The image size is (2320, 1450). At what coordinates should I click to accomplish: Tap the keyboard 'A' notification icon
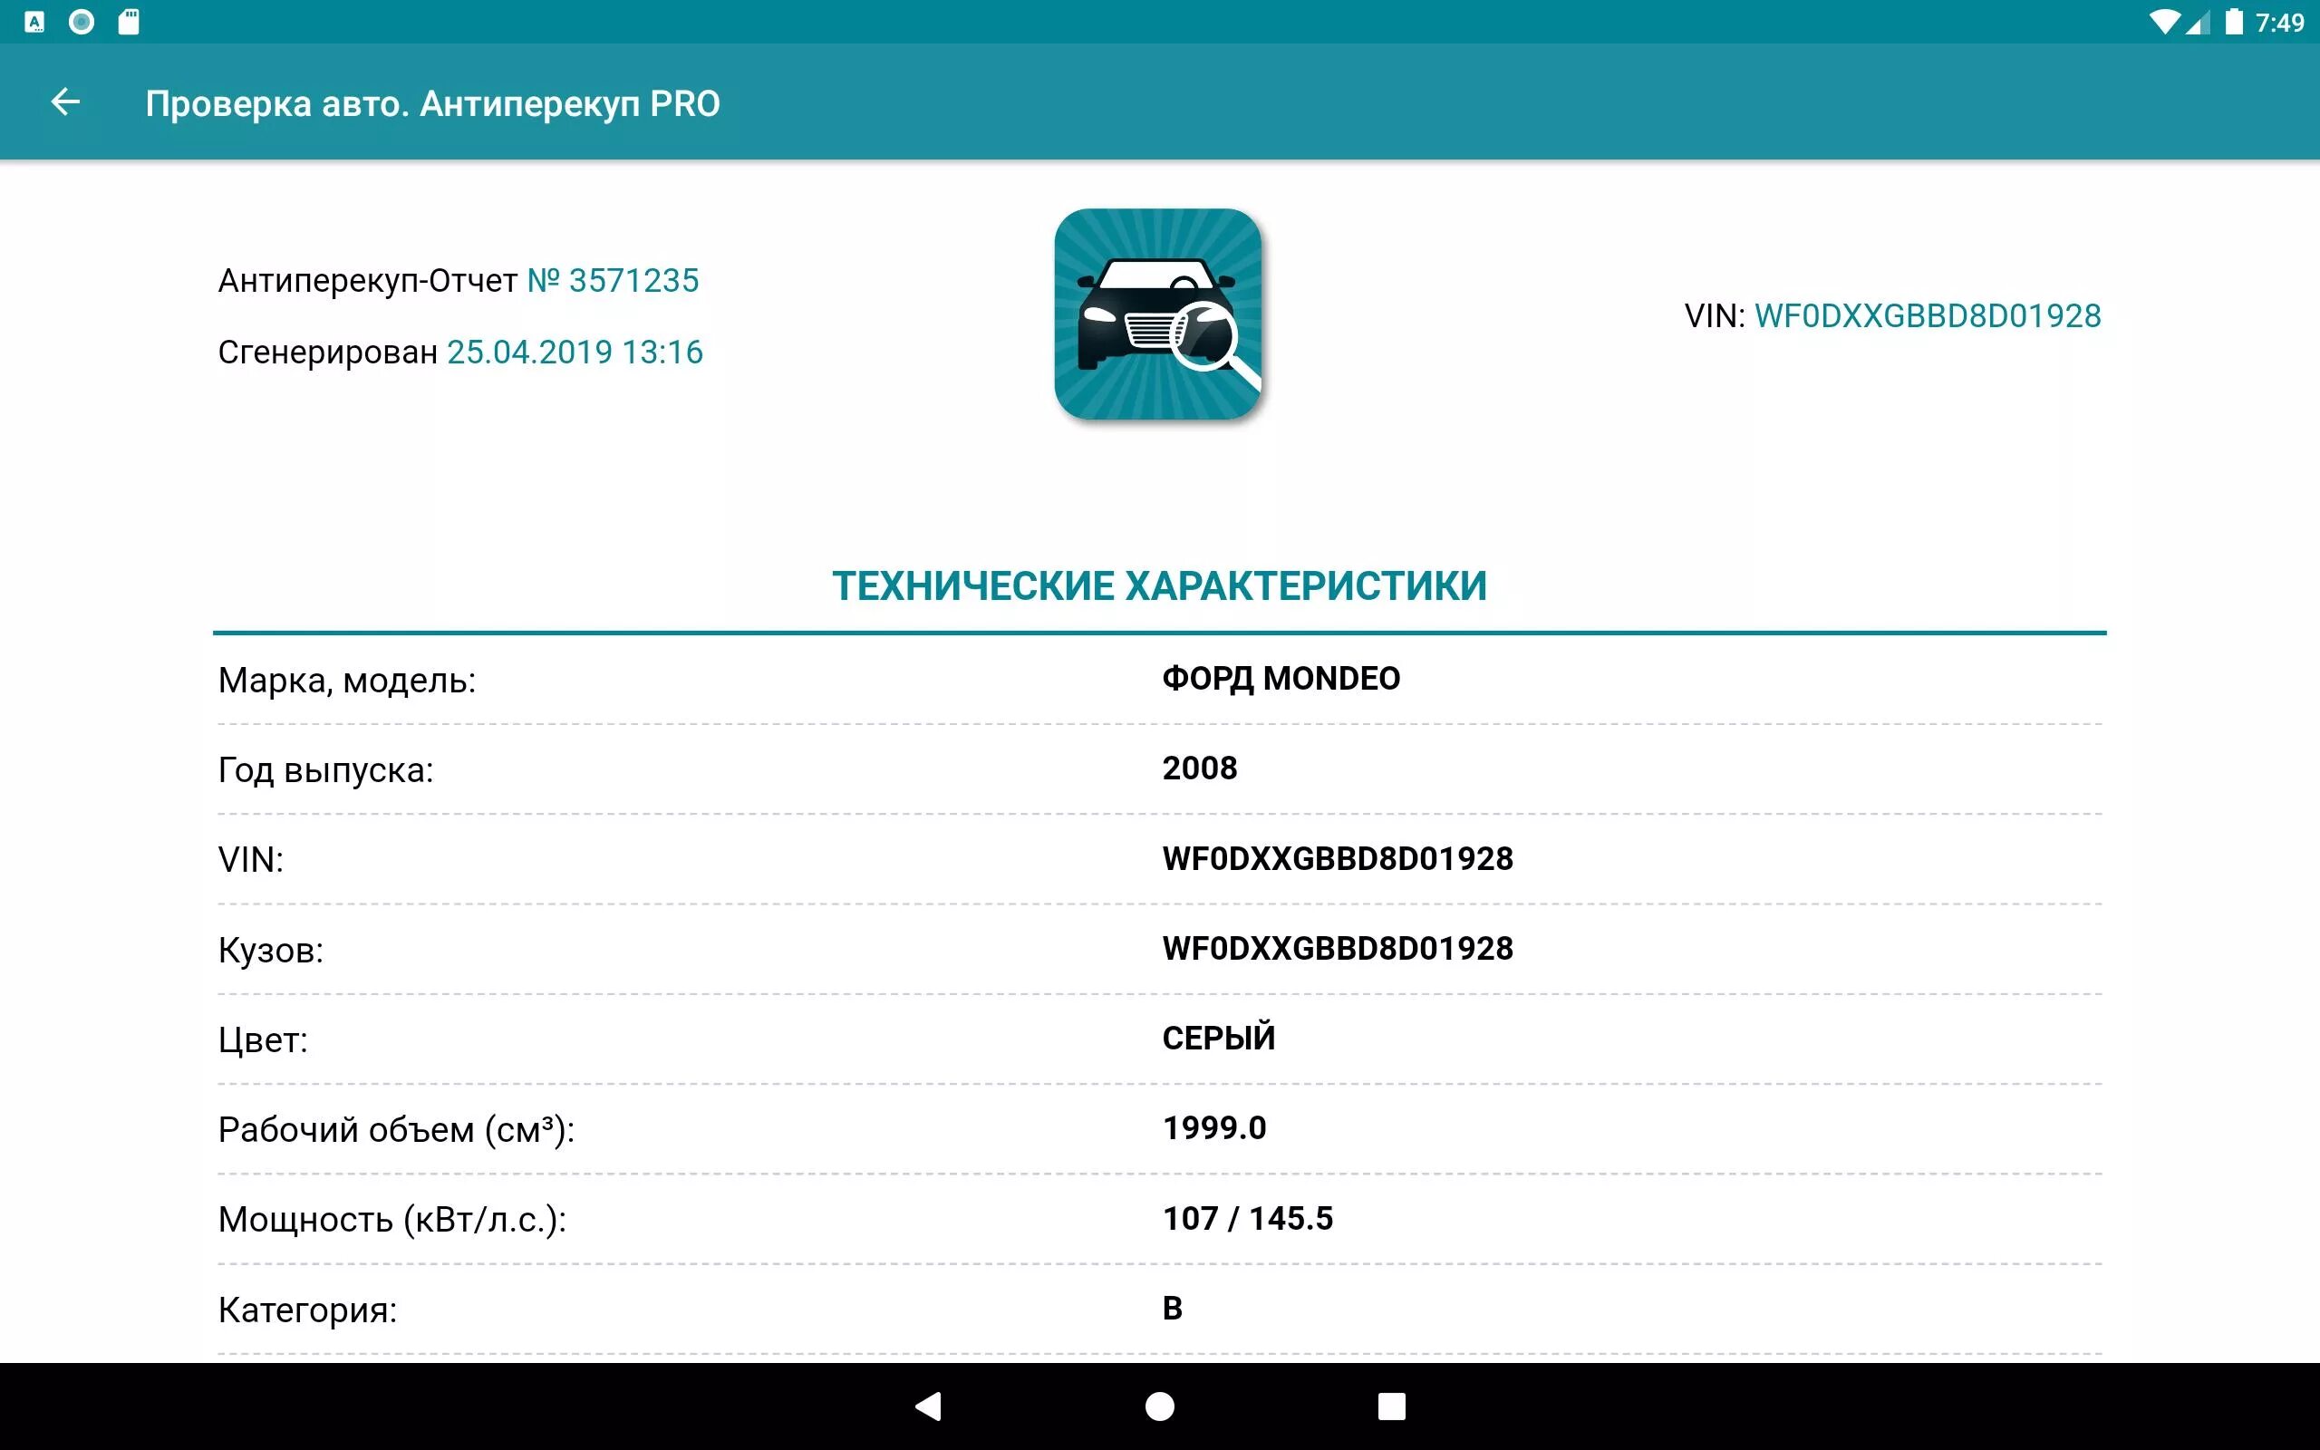click(34, 22)
